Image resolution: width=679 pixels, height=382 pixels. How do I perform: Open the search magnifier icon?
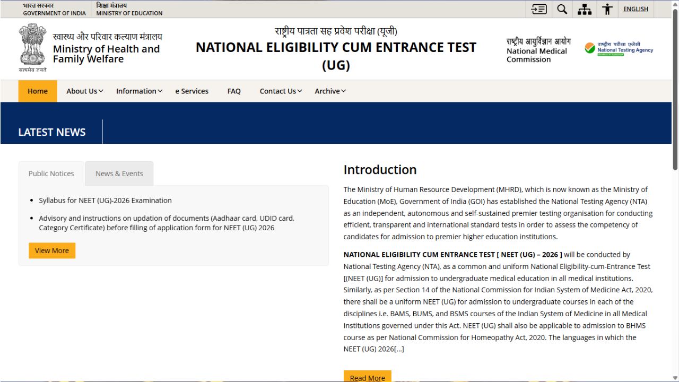tap(562, 9)
